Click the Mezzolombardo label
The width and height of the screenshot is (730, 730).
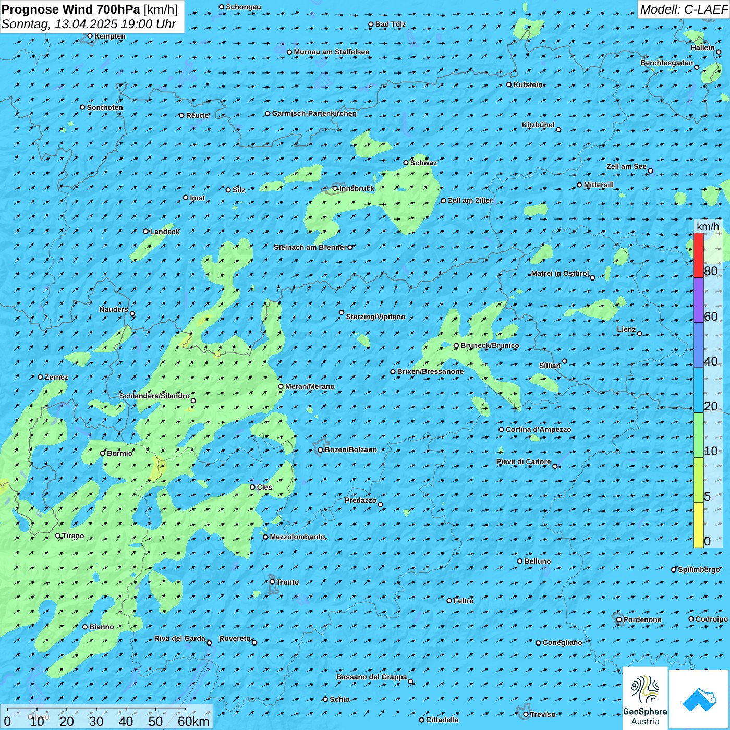point(297,537)
